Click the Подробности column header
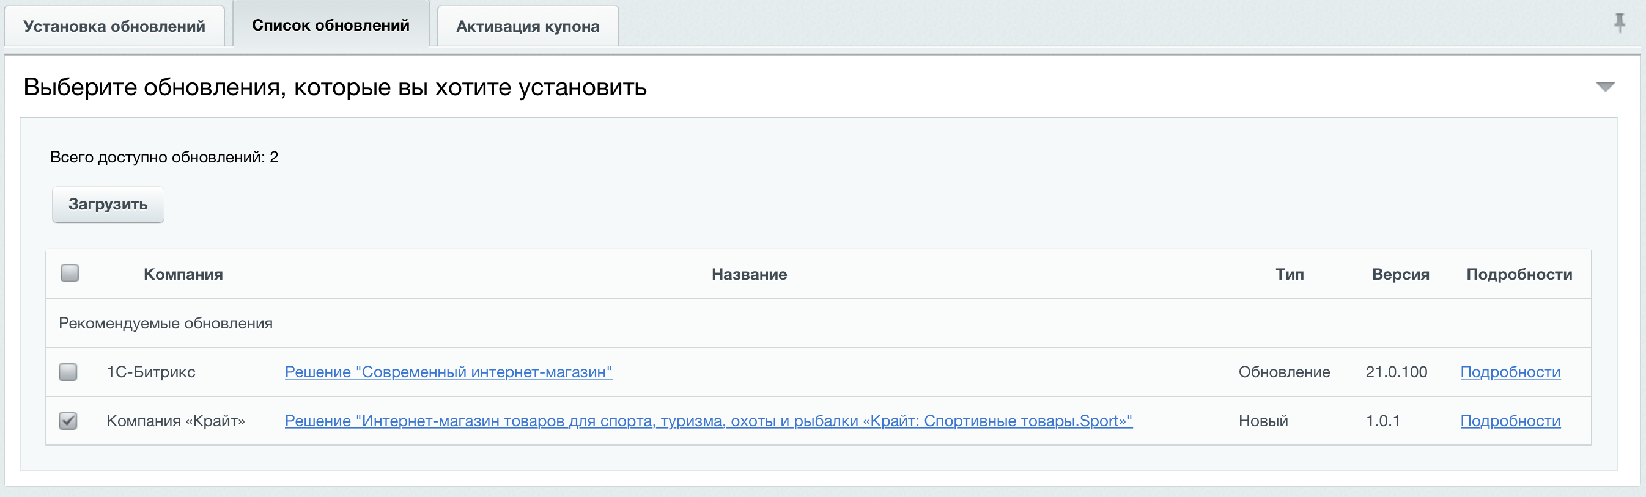 pyautogui.click(x=1519, y=274)
